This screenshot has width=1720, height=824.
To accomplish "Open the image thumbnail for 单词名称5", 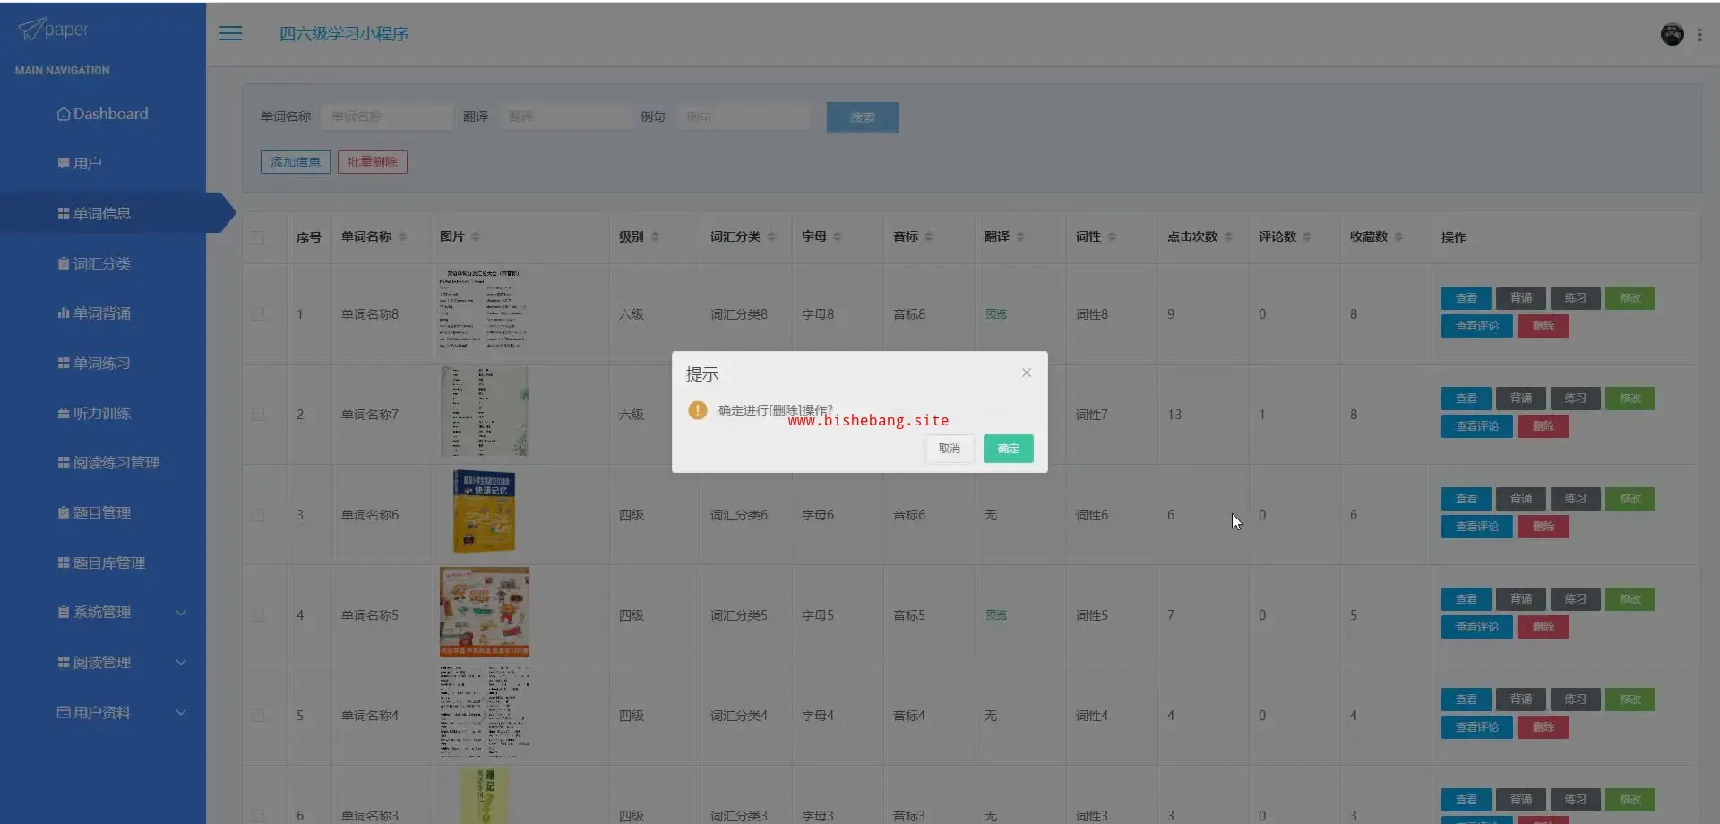I will [485, 612].
